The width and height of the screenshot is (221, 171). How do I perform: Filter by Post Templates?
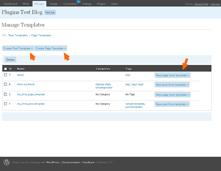18,35
